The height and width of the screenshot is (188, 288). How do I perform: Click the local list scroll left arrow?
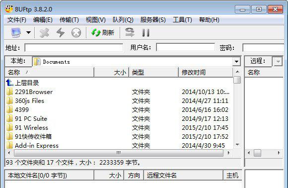(x=9, y=153)
